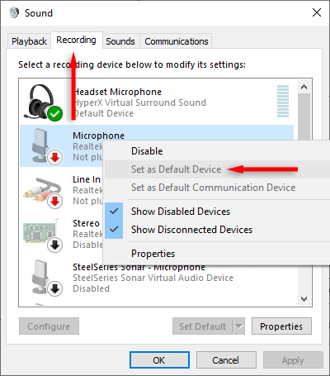The image size is (330, 376).
Task: Toggle Show Disabled Devices checkmark
Action: tap(114, 212)
